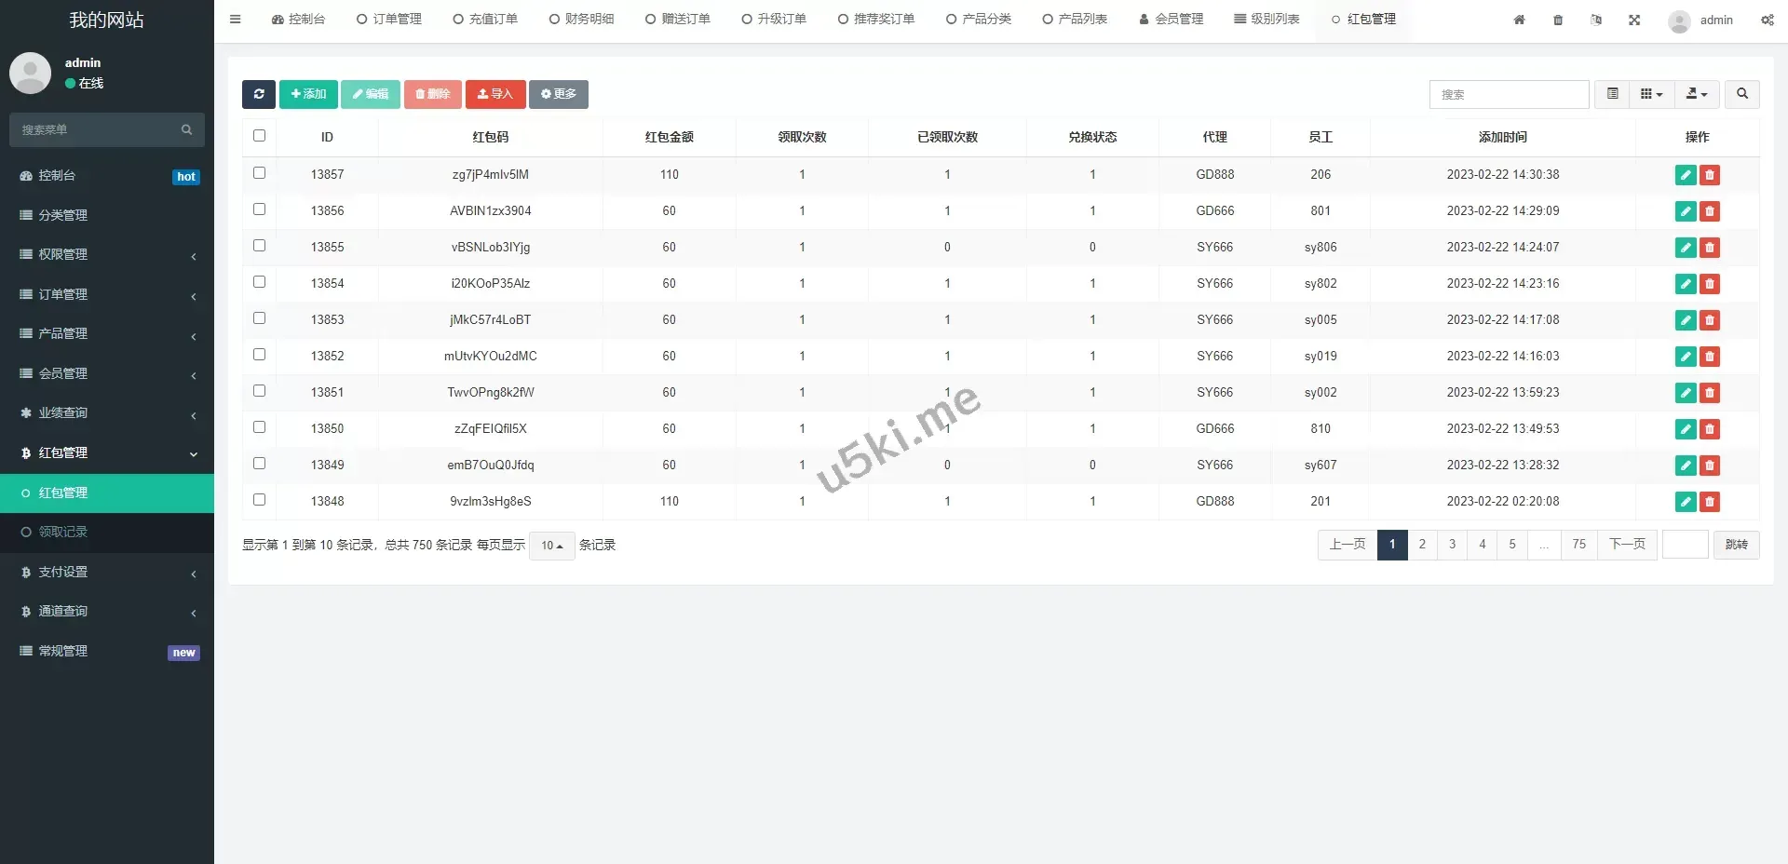Check the select-all checkbox in table header
The height and width of the screenshot is (864, 1788).
[260, 136]
